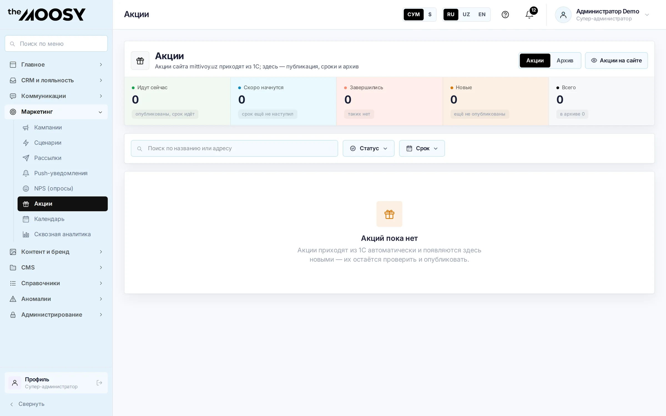
Task: Select the Завершились red stat card
Action: [389, 101]
